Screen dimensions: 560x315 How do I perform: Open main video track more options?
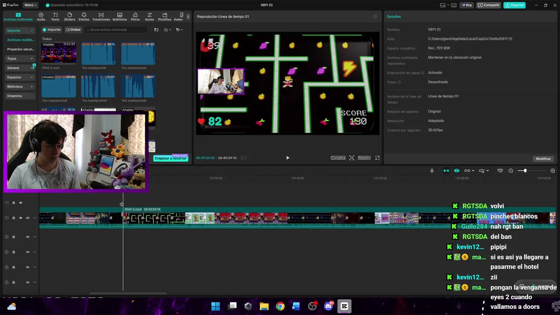pos(35,218)
